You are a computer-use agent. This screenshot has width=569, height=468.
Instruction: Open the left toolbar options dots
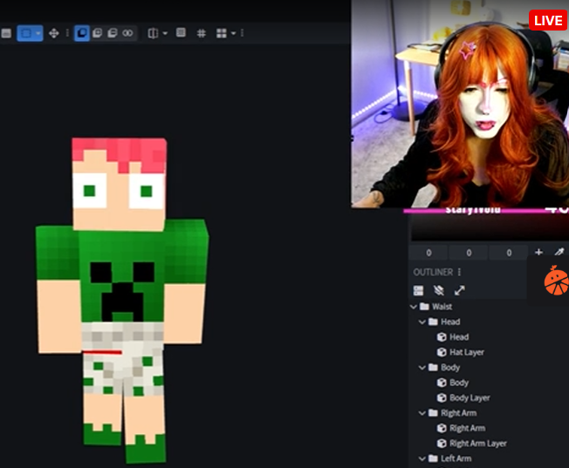(67, 33)
